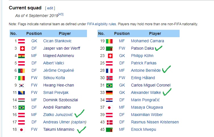
Task: Open the edit link for Current squad
Action: tap(50, 8)
